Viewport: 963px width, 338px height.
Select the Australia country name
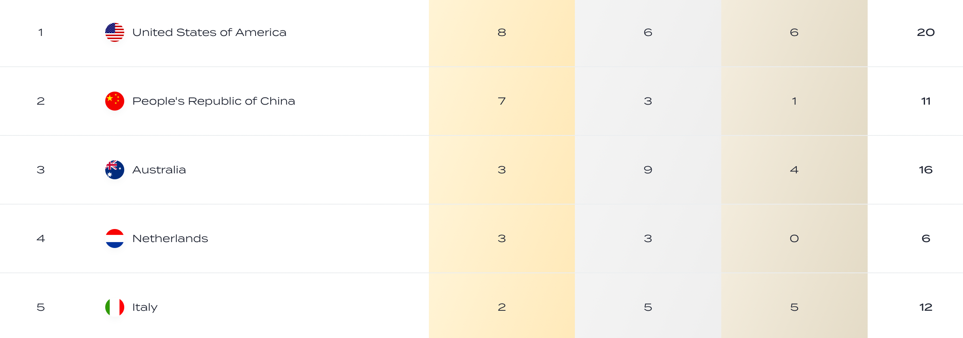click(x=159, y=170)
